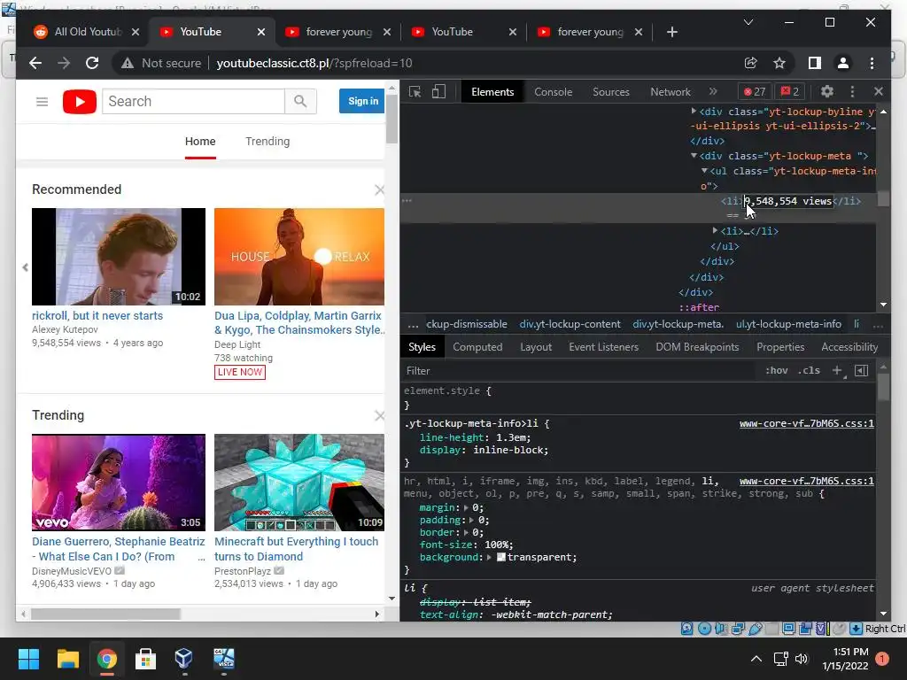Open the rickroll video thumbnail

pos(119,256)
